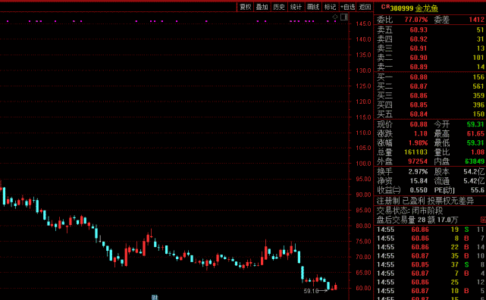Click the CR marker beside stock code
The image size is (486, 300).
pos(385,7)
